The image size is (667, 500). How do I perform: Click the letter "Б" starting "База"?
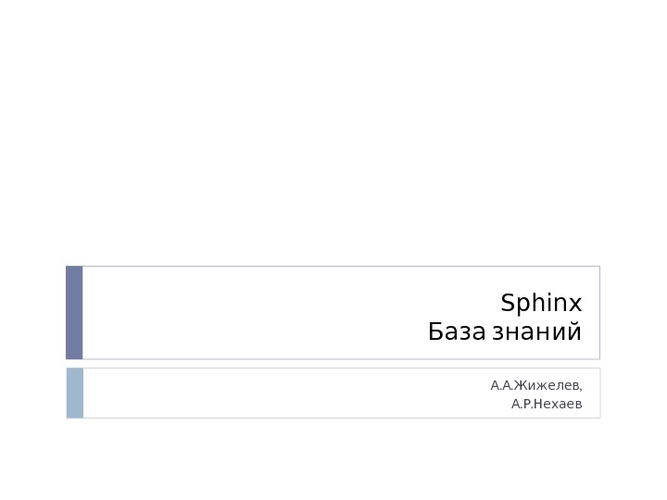coord(435,331)
